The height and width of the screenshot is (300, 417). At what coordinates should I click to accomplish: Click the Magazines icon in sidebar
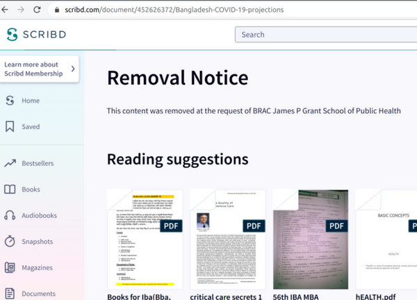[10, 267]
